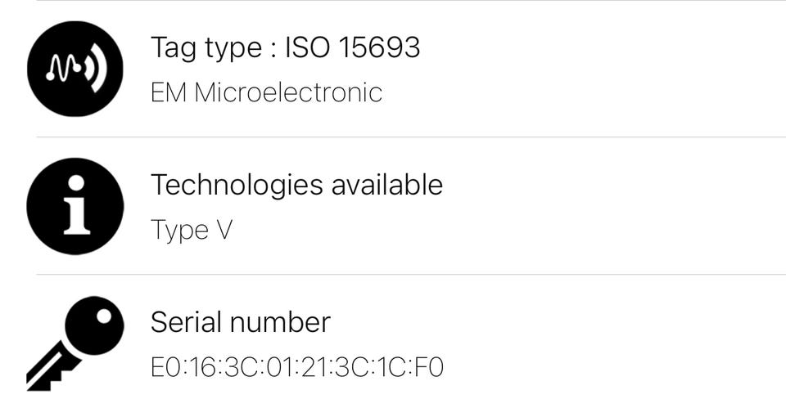This screenshot has height=408, width=786.
Task: Click the words "Tag type" in first row
Action: pyautogui.click(x=205, y=47)
